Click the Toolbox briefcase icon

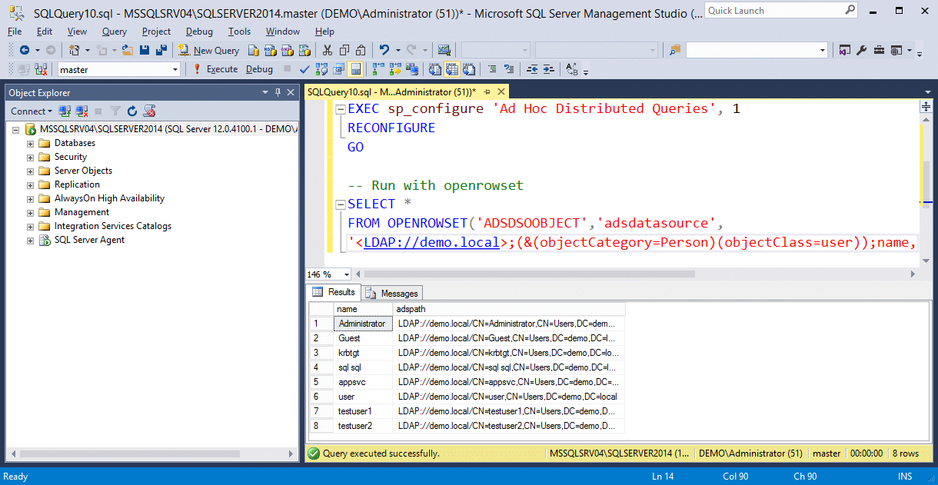pos(879,50)
